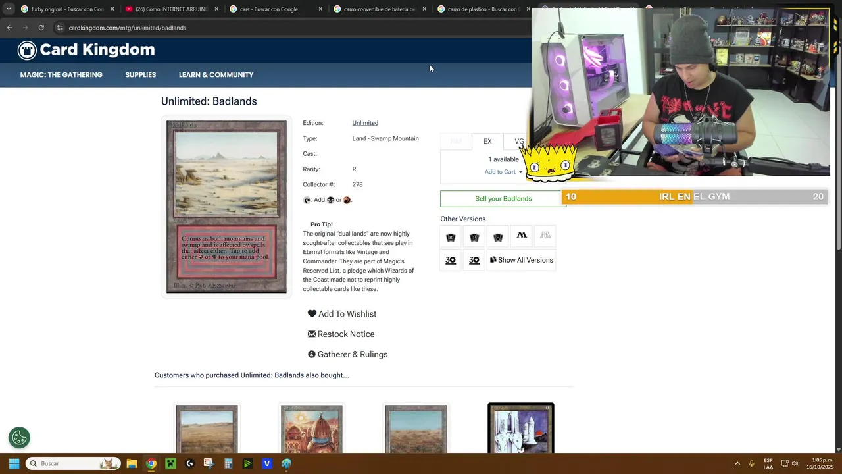Open the volume tray icon

pos(795,463)
